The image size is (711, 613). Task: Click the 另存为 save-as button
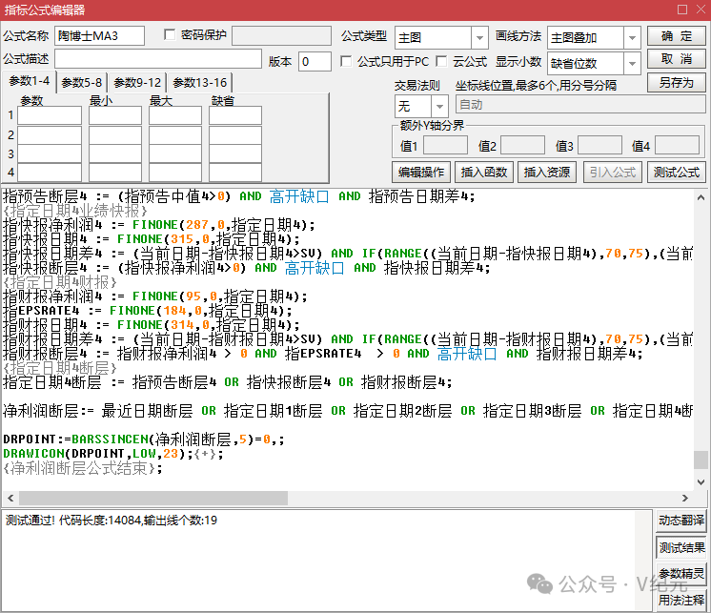(x=676, y=83)
